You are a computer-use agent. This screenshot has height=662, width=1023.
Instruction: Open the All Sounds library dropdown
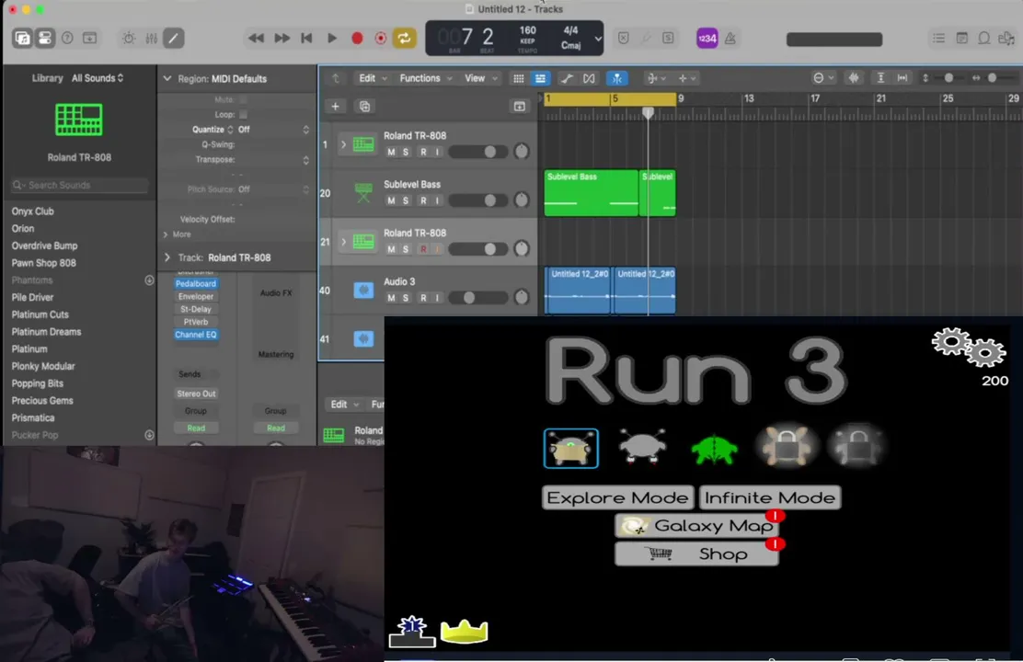click(x=98, y=77)
